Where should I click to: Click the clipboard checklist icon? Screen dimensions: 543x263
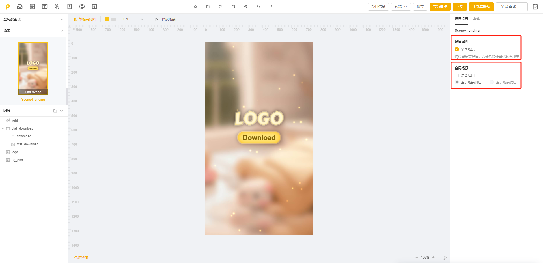click(x=535, y=7)
